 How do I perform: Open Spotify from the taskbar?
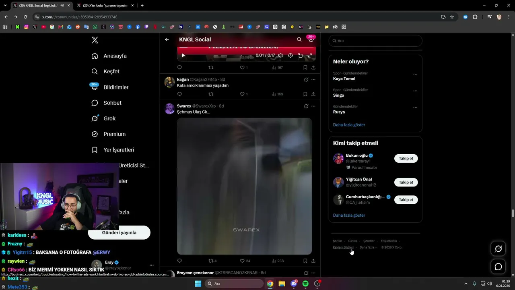[x=305, y=284]
